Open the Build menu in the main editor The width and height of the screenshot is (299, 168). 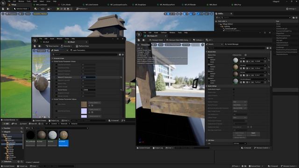(x=35, y=1)
